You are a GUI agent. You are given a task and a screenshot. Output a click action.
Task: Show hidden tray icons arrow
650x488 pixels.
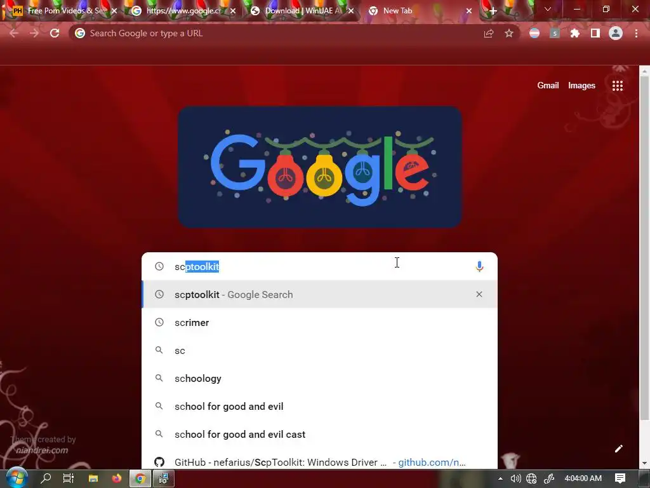tap(500, 478)
